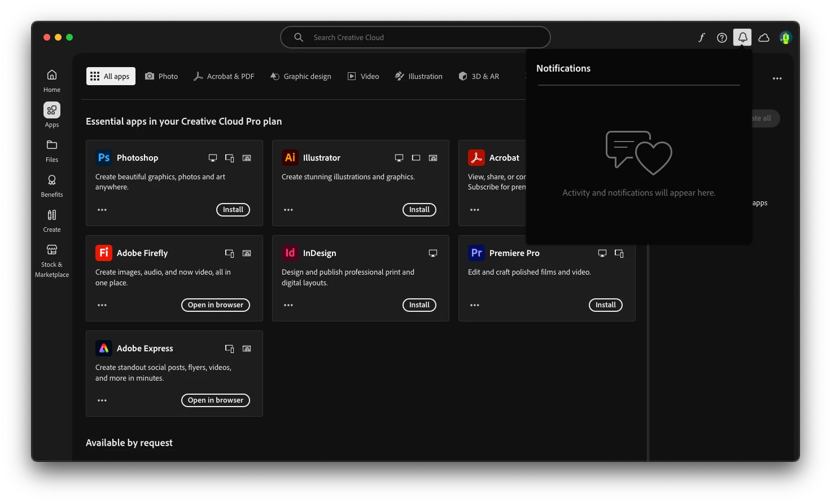The image size is (831, 503).
Task: Switch to Acrobat & PDF tab
Action: (224, 76)
